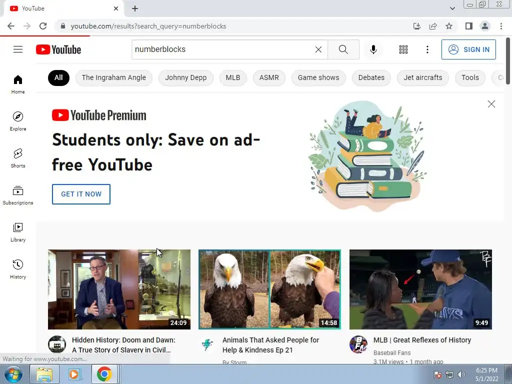Click the install app icon in address bar
This screenshot has width=512, height=384.
[416, 26]
